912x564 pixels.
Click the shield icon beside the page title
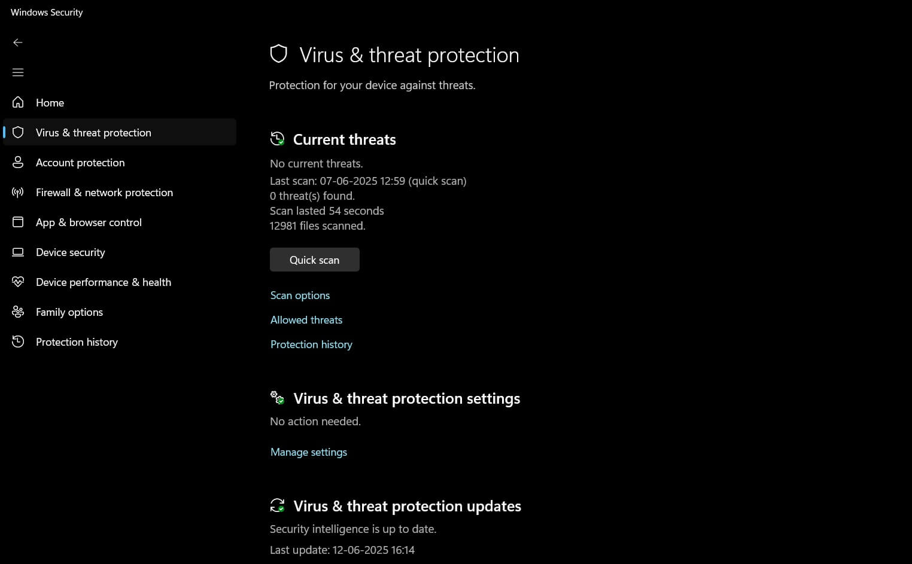click(x=279, y=53)
